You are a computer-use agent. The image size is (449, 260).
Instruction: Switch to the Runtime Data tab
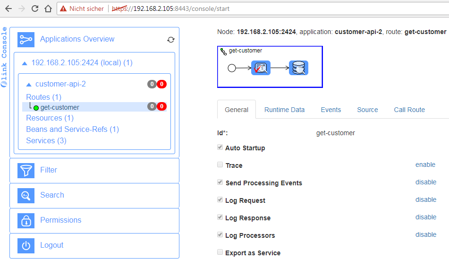coord(284,110)
